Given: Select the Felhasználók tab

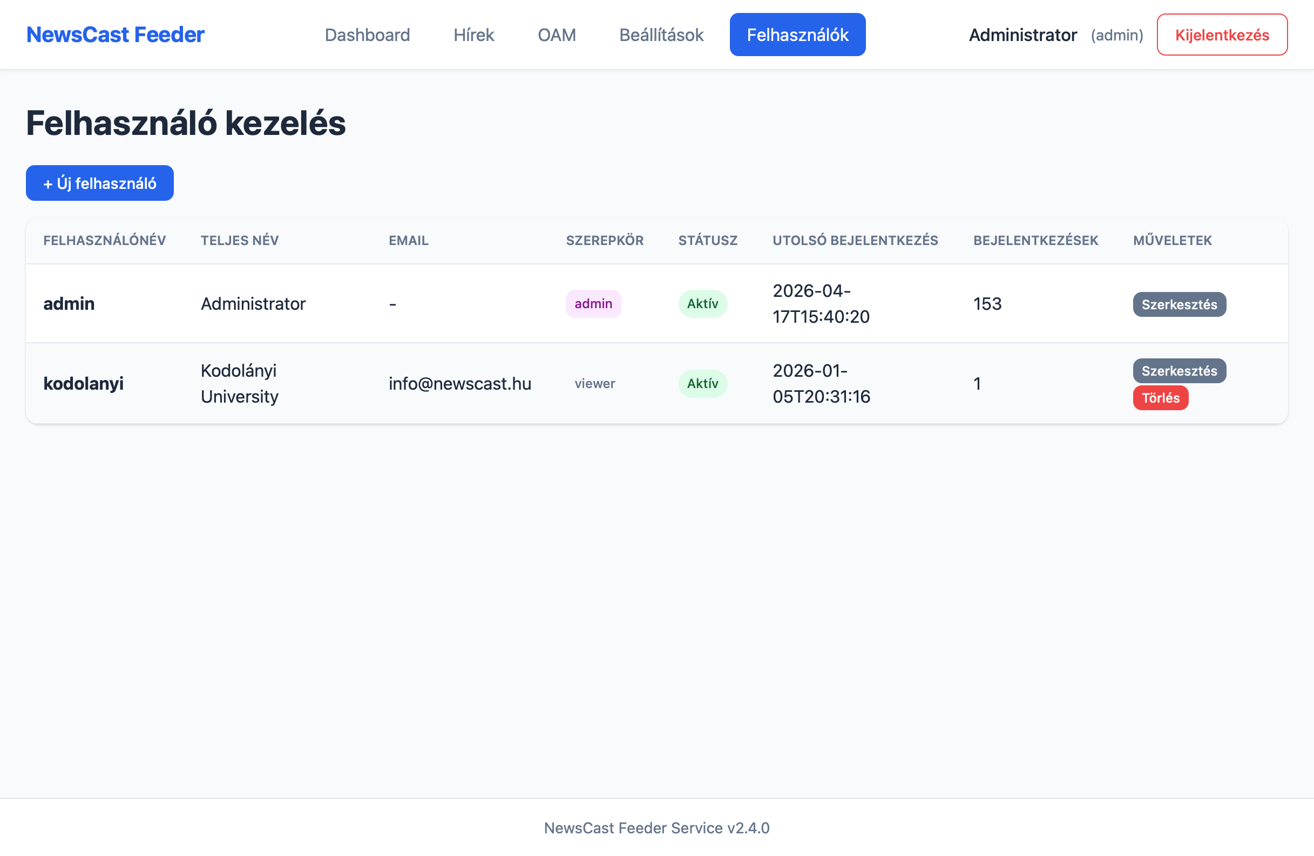Looking at the screenshot, I should [x=797, y=35].
